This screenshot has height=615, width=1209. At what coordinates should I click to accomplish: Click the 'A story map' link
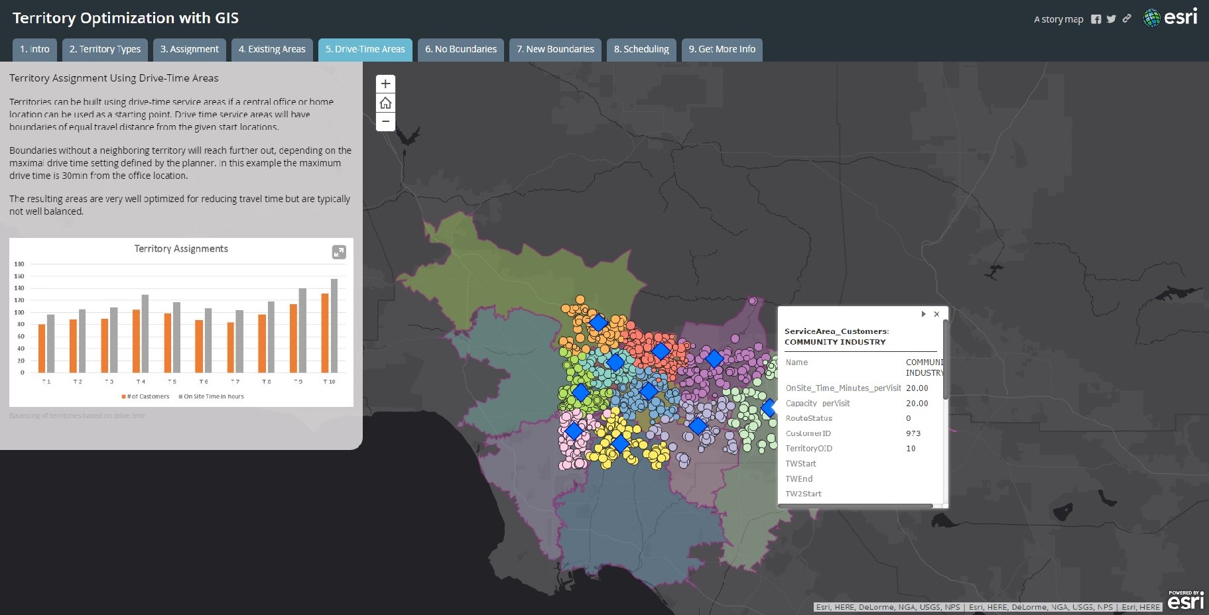tap(1058, 19)
